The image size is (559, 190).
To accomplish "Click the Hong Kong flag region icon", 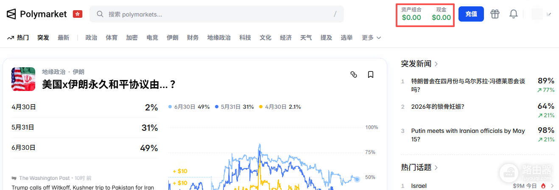I will coord(78,14).
